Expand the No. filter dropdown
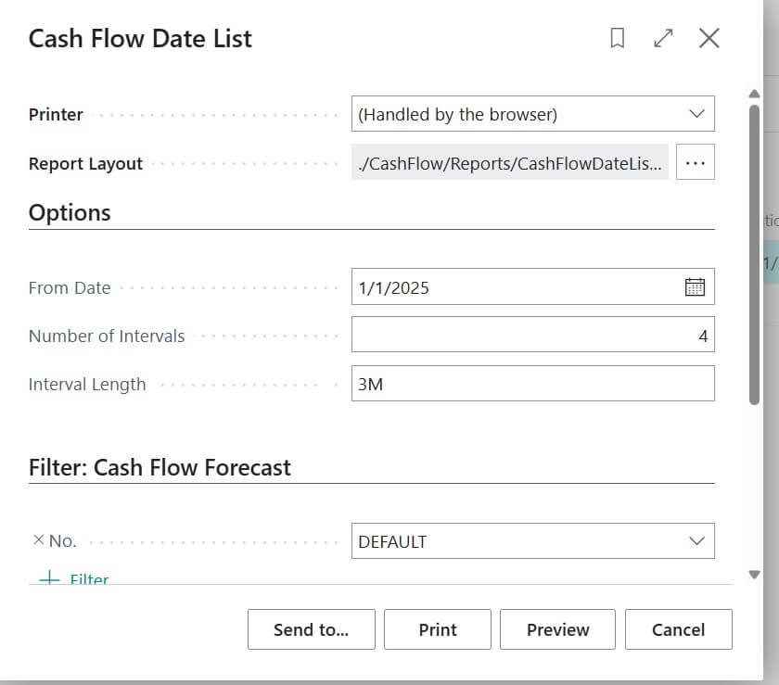779x685 pixels. [x=696, y=541]
